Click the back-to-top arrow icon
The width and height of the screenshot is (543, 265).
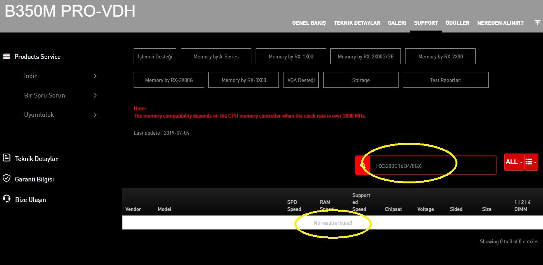[x=537, y=22]
